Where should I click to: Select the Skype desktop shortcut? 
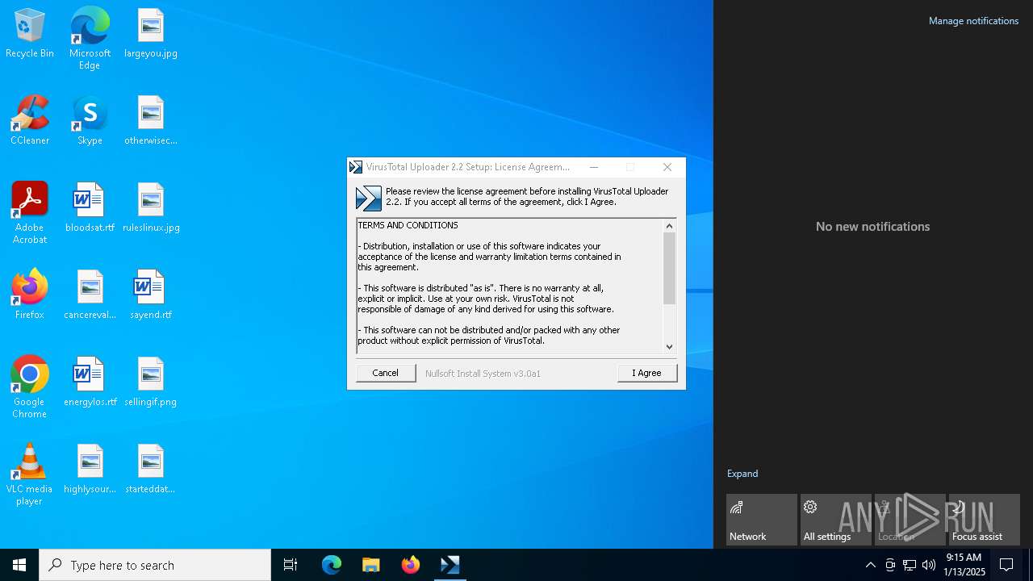tap(90, 120)
